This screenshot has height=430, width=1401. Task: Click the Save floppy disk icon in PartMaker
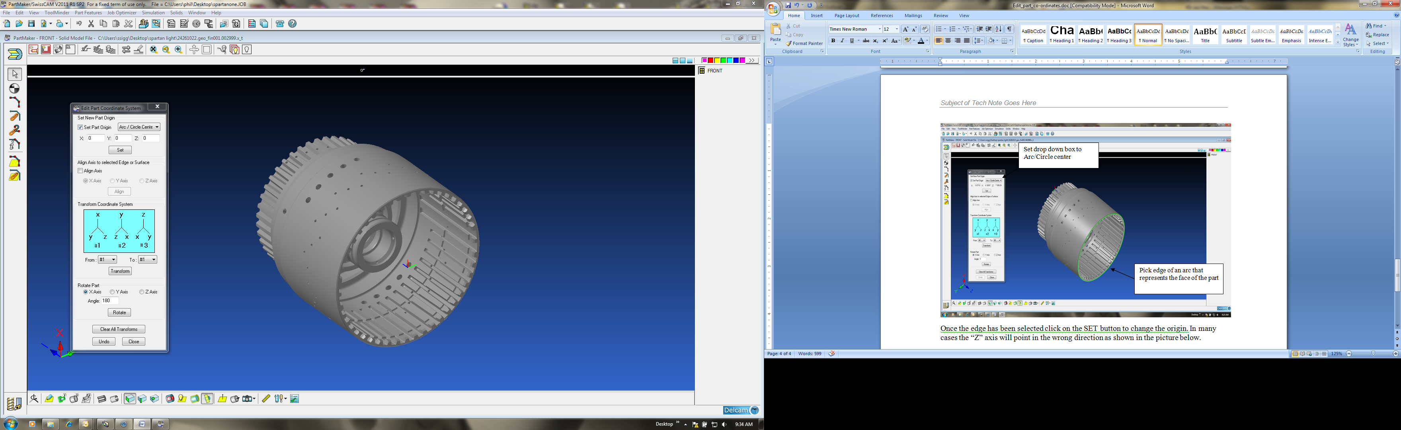click(x=31, y=24)
